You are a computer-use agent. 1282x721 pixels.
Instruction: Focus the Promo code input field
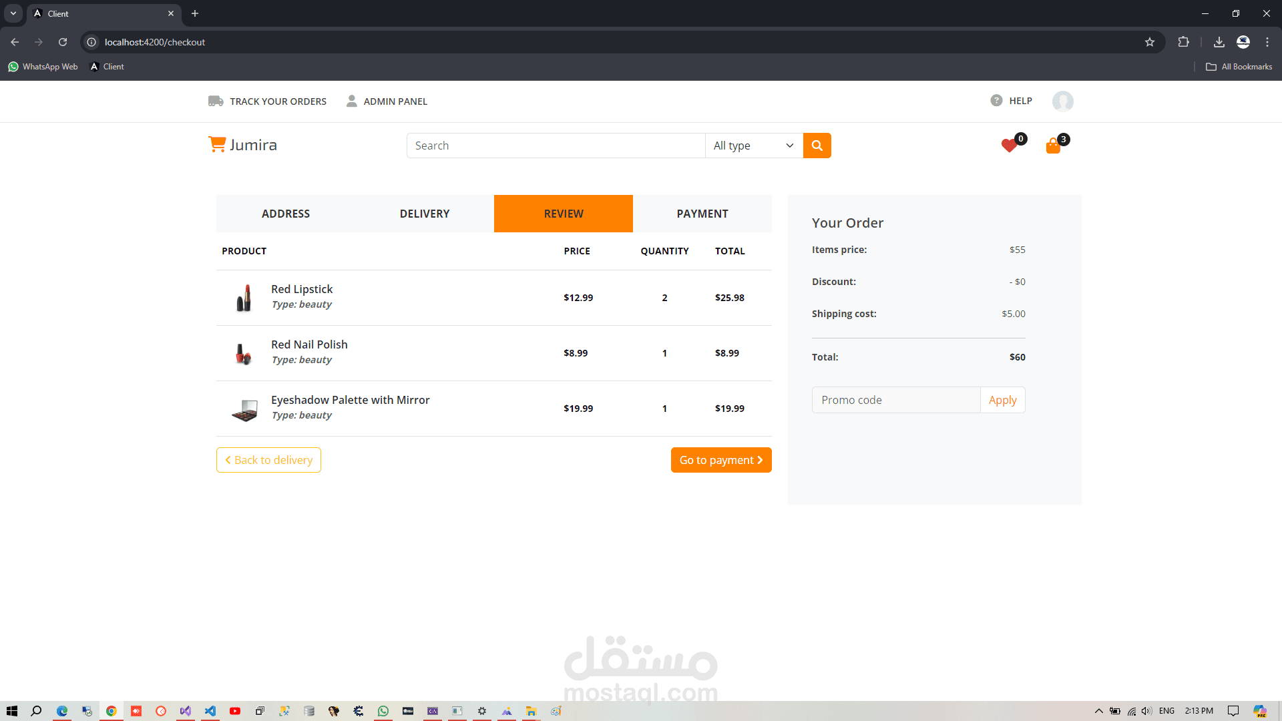tap(895, 400)
